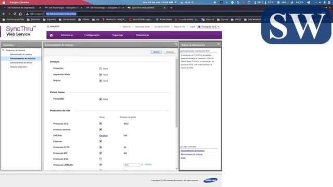Open the Traduzir bookmark
Image resolution: width=333 pixels, height=187 pixels.
click(208, 20)
